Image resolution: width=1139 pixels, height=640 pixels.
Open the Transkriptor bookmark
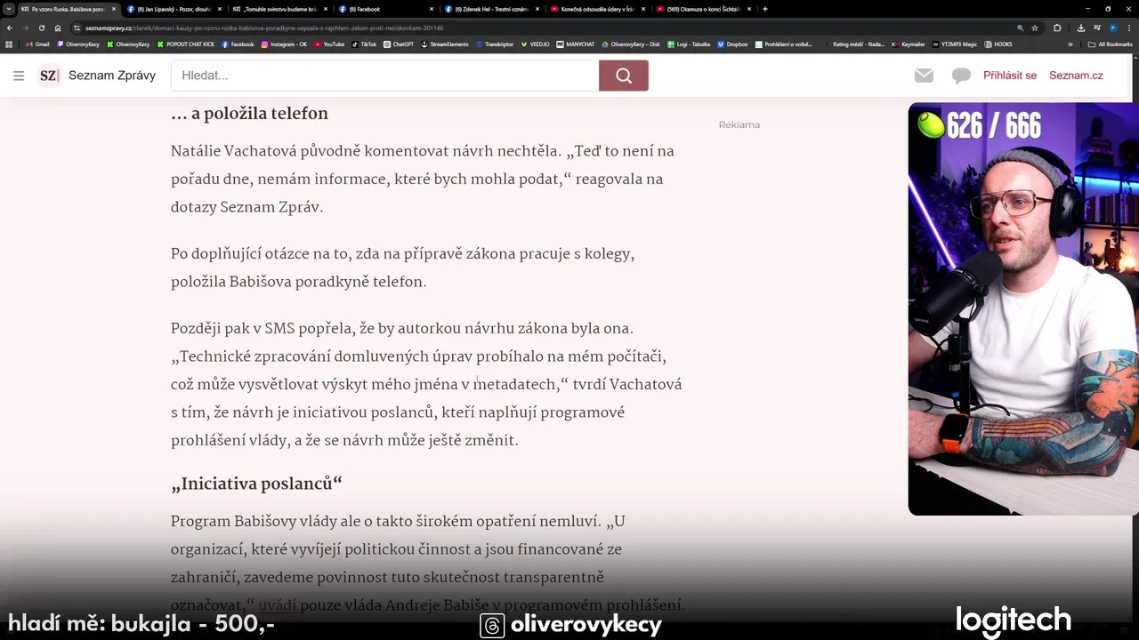(495, 44)
